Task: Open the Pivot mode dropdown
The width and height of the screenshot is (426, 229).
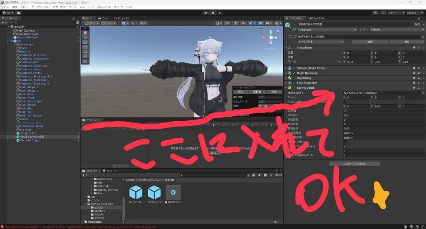Action: click(x=92, y=23)
